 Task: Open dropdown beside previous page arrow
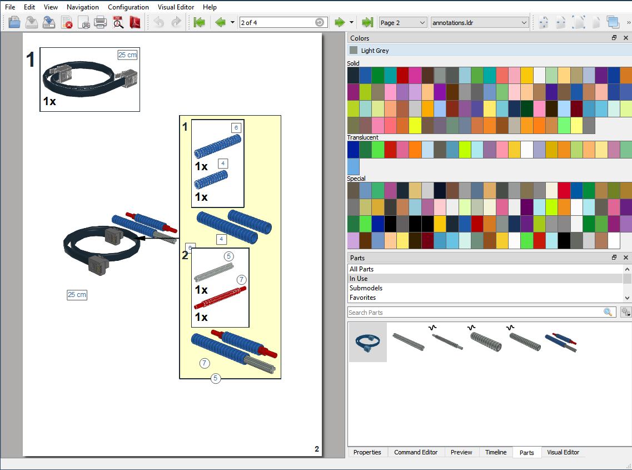[232, 22]
